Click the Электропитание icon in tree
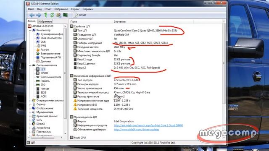This screenshot has width=269, height=151. (38, 54)
